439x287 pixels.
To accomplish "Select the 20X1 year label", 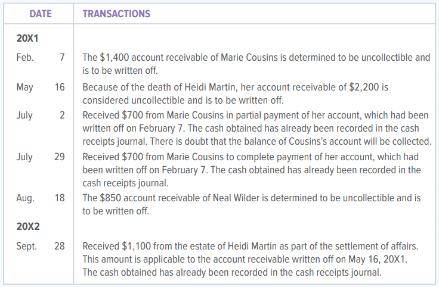I will point(27,38).
